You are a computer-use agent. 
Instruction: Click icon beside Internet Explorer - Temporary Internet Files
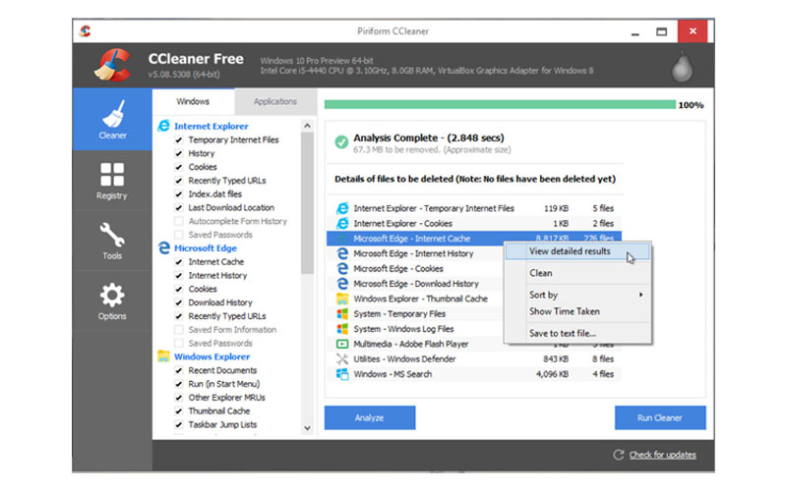click(342, 208)
